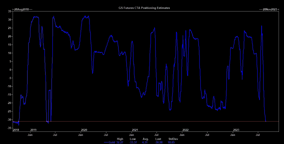Click the StdDev column header in legend
284x144 pixels.
tap(172, 139)
